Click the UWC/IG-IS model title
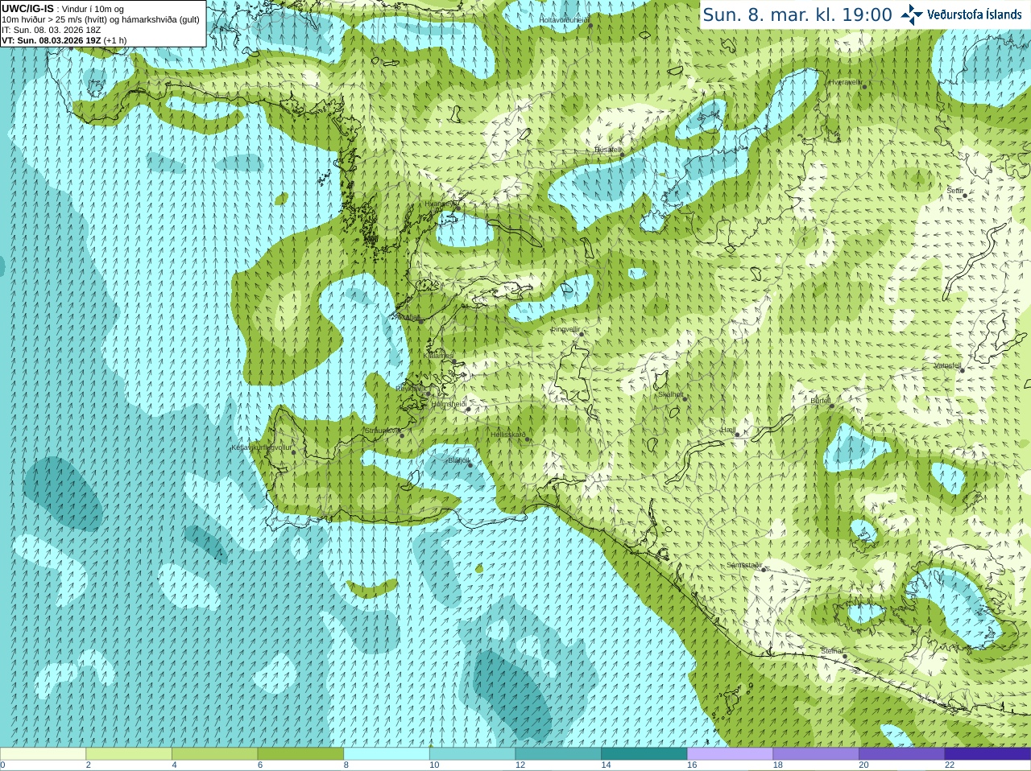This screenshot has height=771, width=1031. coord(27,9)
